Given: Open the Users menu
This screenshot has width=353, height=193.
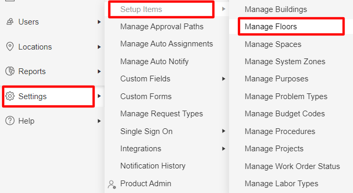Looking at the screenshot, I should pyautogui.click(x=29, y=22).
